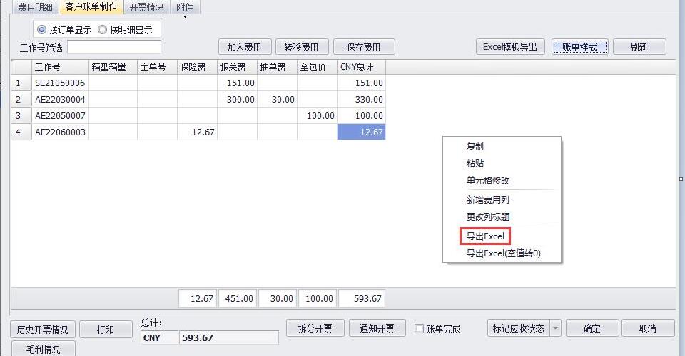685x356 pixels.
Task: Click the Excel模板导出 button
Action: tap(510, 47)
